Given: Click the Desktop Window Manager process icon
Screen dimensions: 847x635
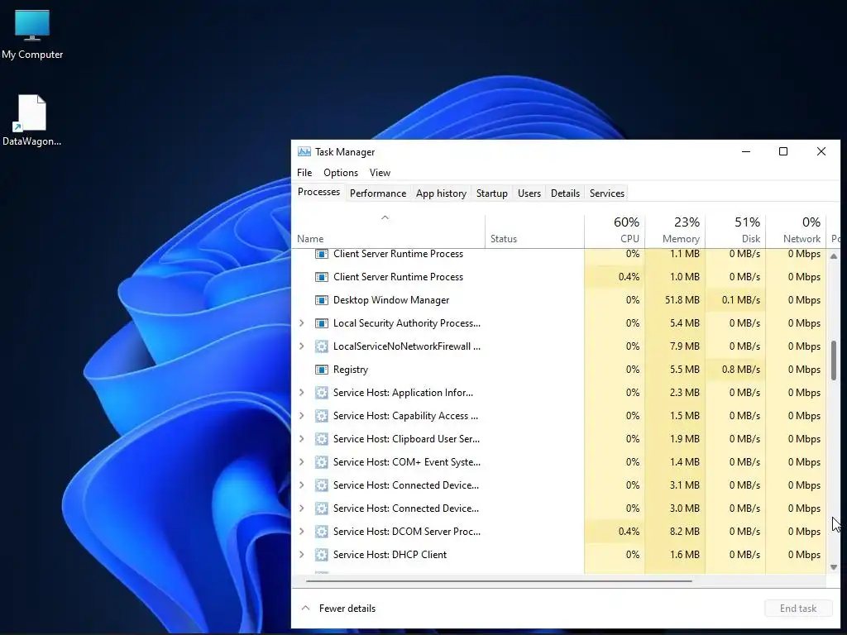Looking at the screenshot, I should click(322, 300).
